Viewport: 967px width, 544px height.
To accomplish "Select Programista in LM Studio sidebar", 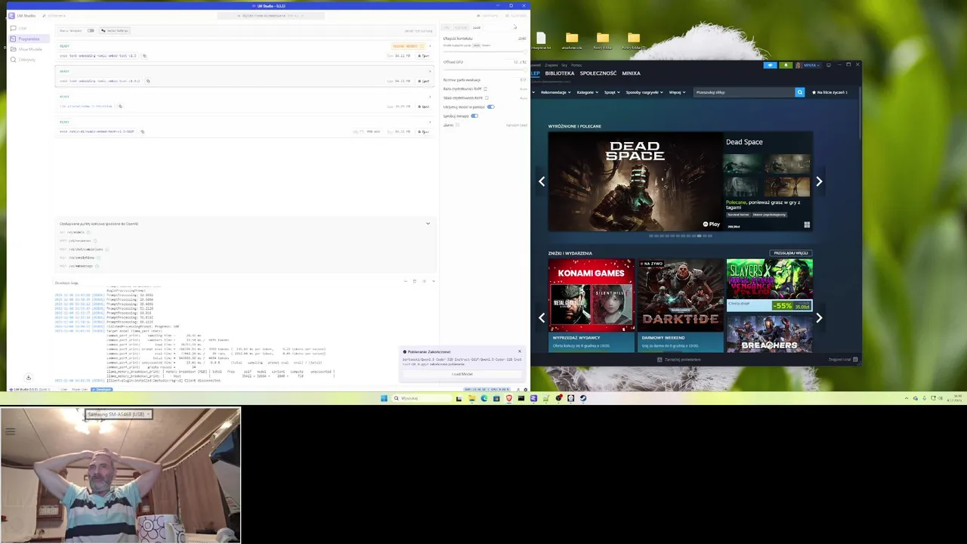I will pyautogui.click(x=29, y=39).
